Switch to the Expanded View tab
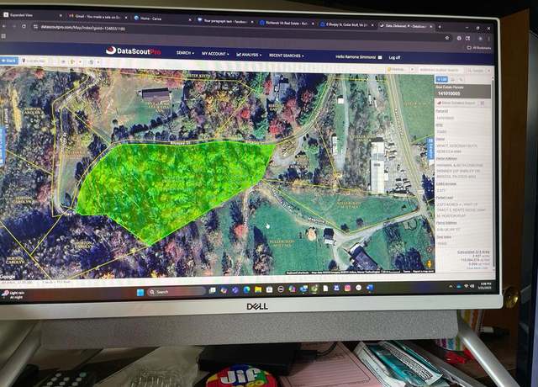538x387 pixels. coord(33,15)
